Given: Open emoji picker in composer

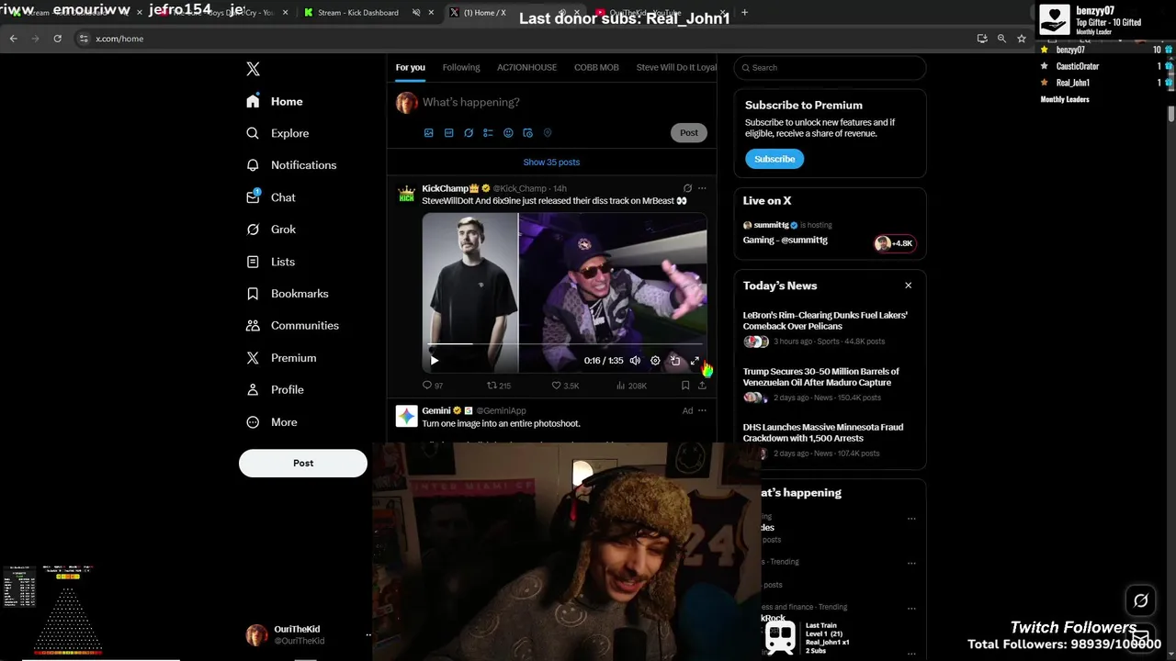Looking at the screenshot, I should coord(508,133).
